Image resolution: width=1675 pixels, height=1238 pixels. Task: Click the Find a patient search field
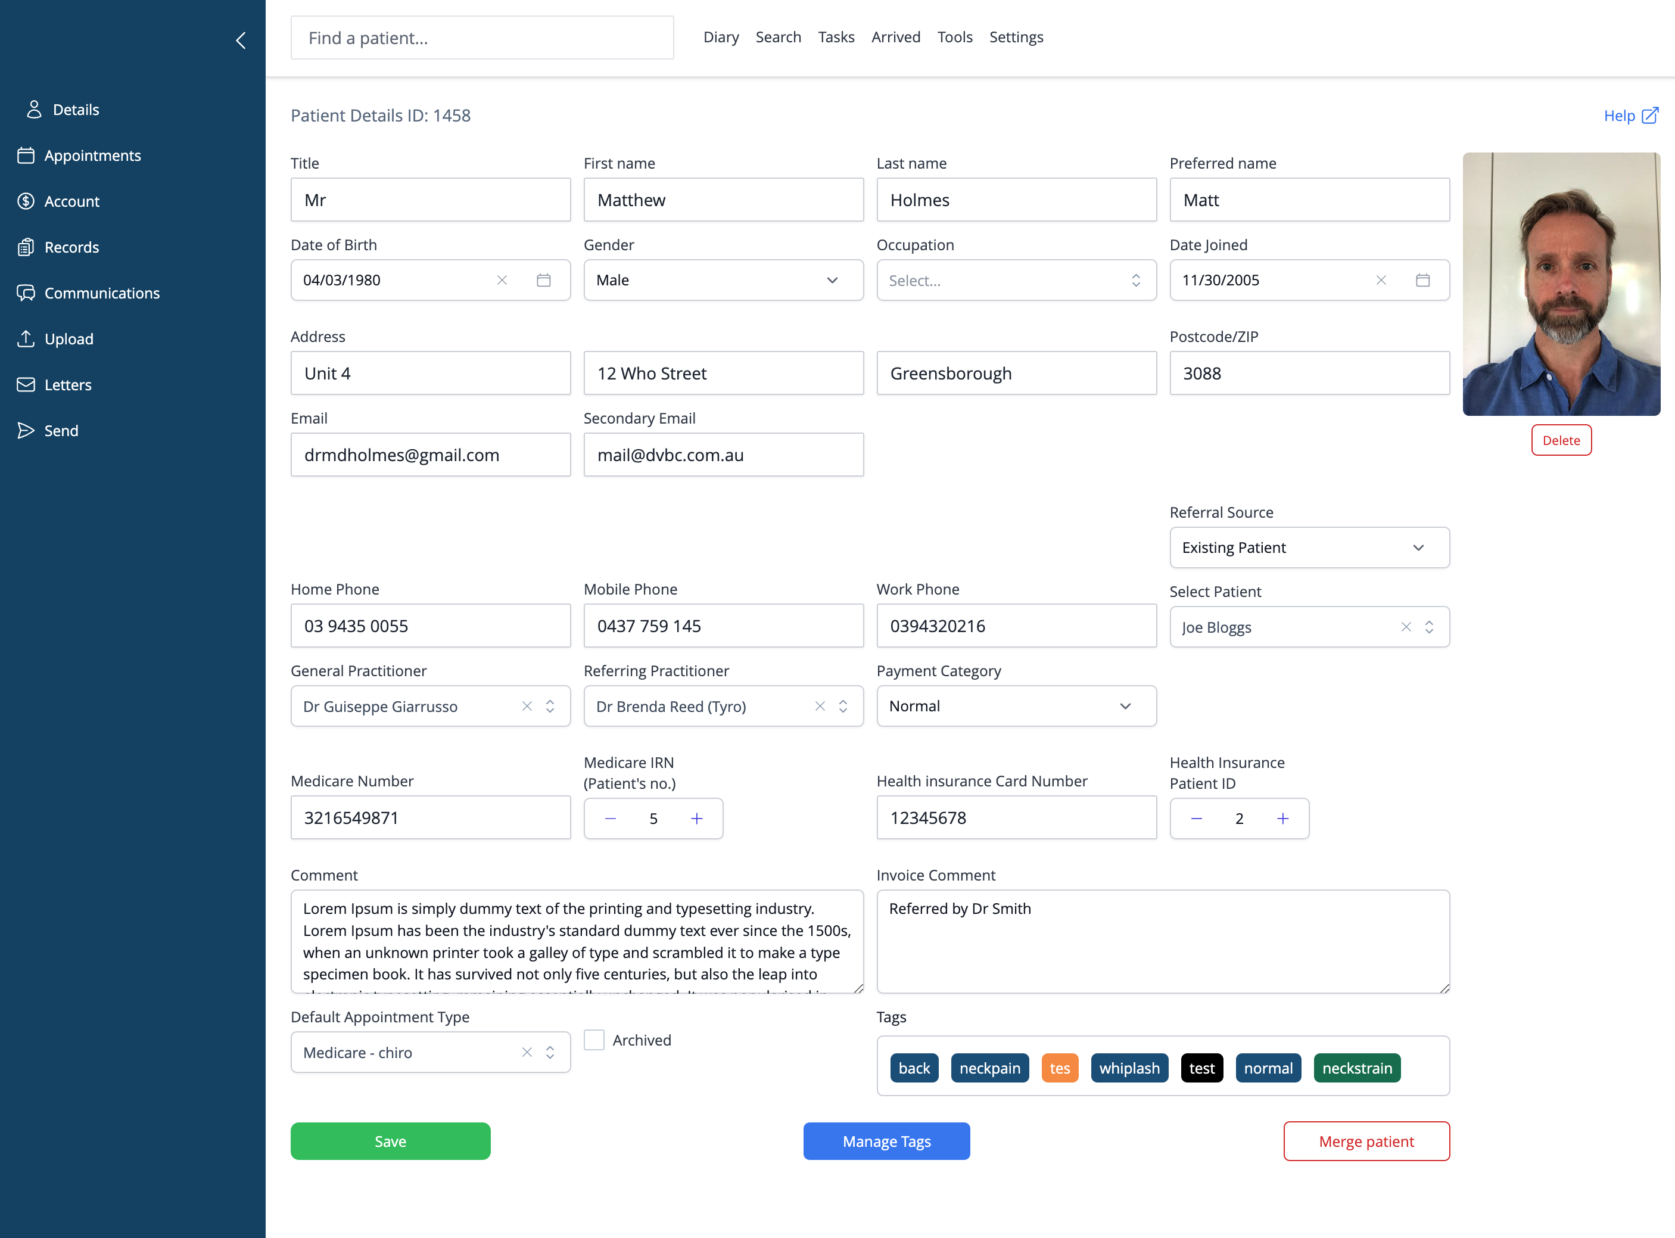pos(482,38)
